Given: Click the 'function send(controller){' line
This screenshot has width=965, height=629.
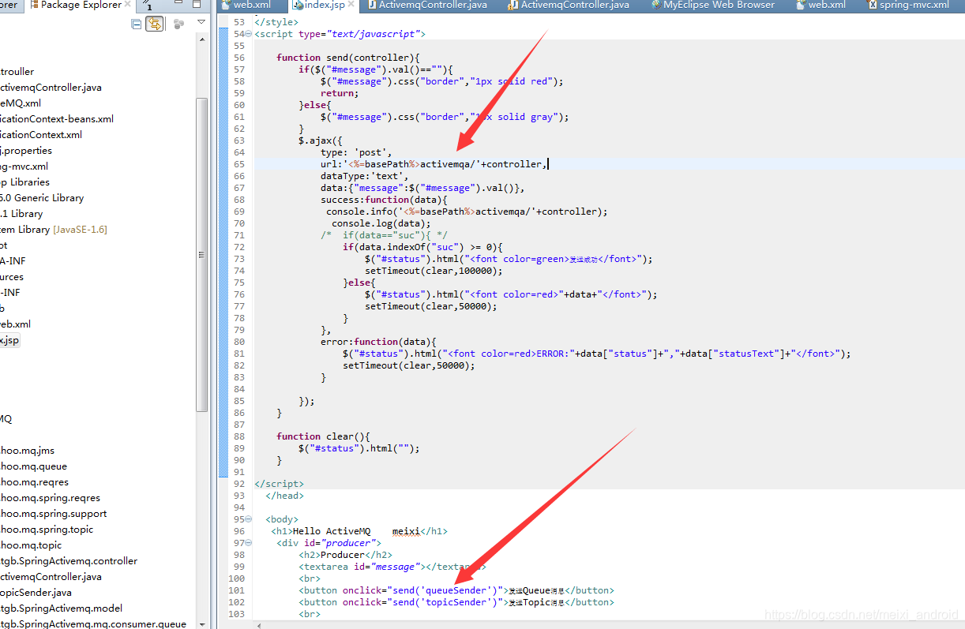Looking at the screenshot, I should [x=347, y=58].
